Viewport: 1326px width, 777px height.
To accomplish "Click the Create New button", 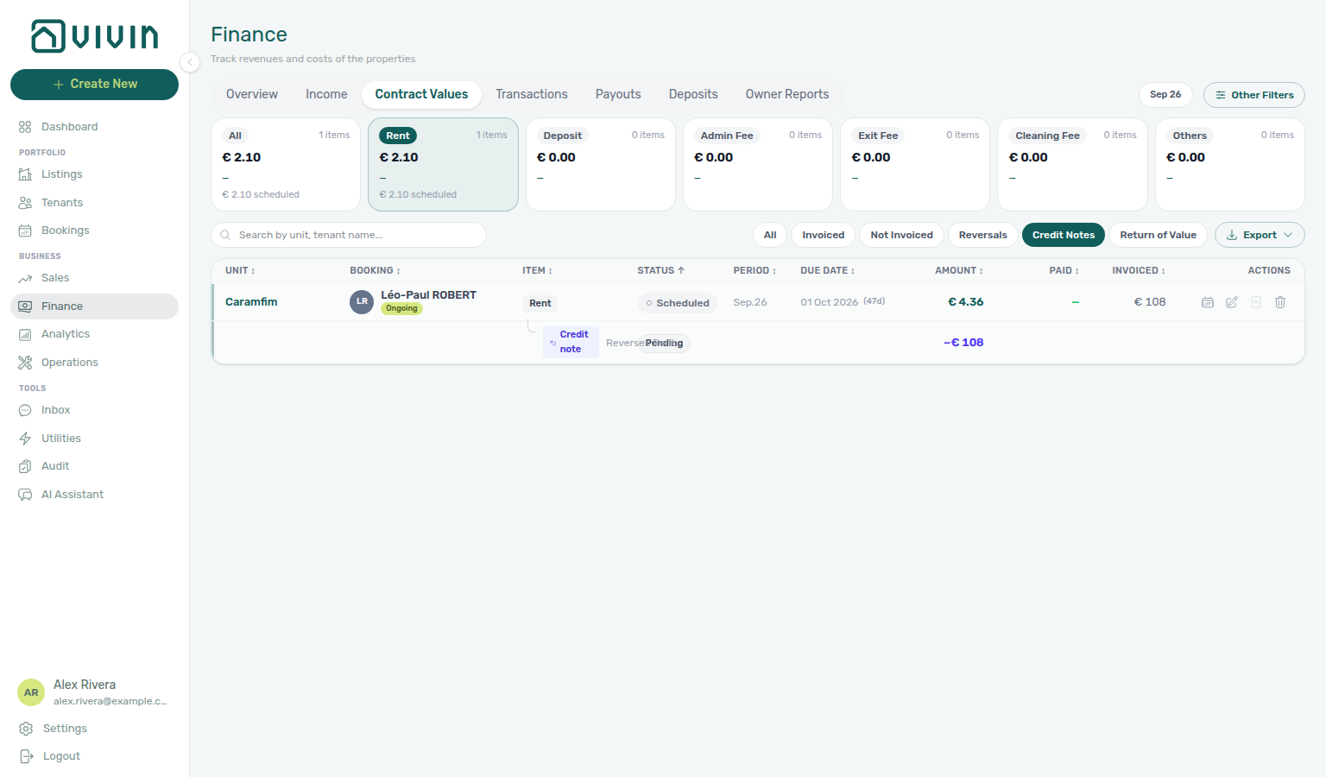I will tap(94, 85).
